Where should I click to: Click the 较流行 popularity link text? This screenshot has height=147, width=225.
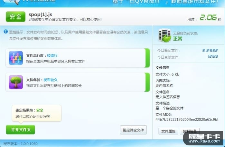click(x=52, y=55)
